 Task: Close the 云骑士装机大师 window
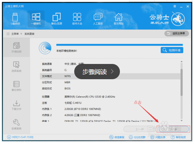pyautogui.click(x=188, y=6)
